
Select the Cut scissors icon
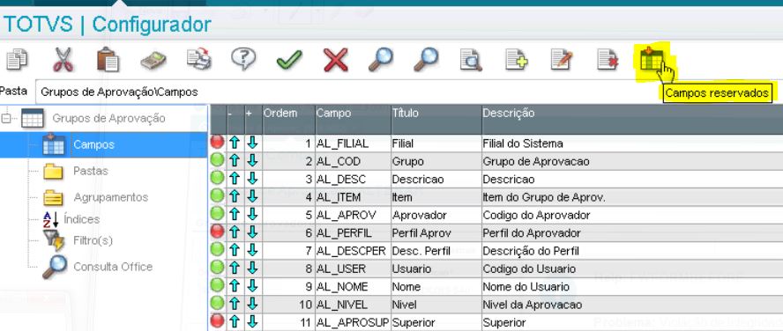click(x=63, y=60)
